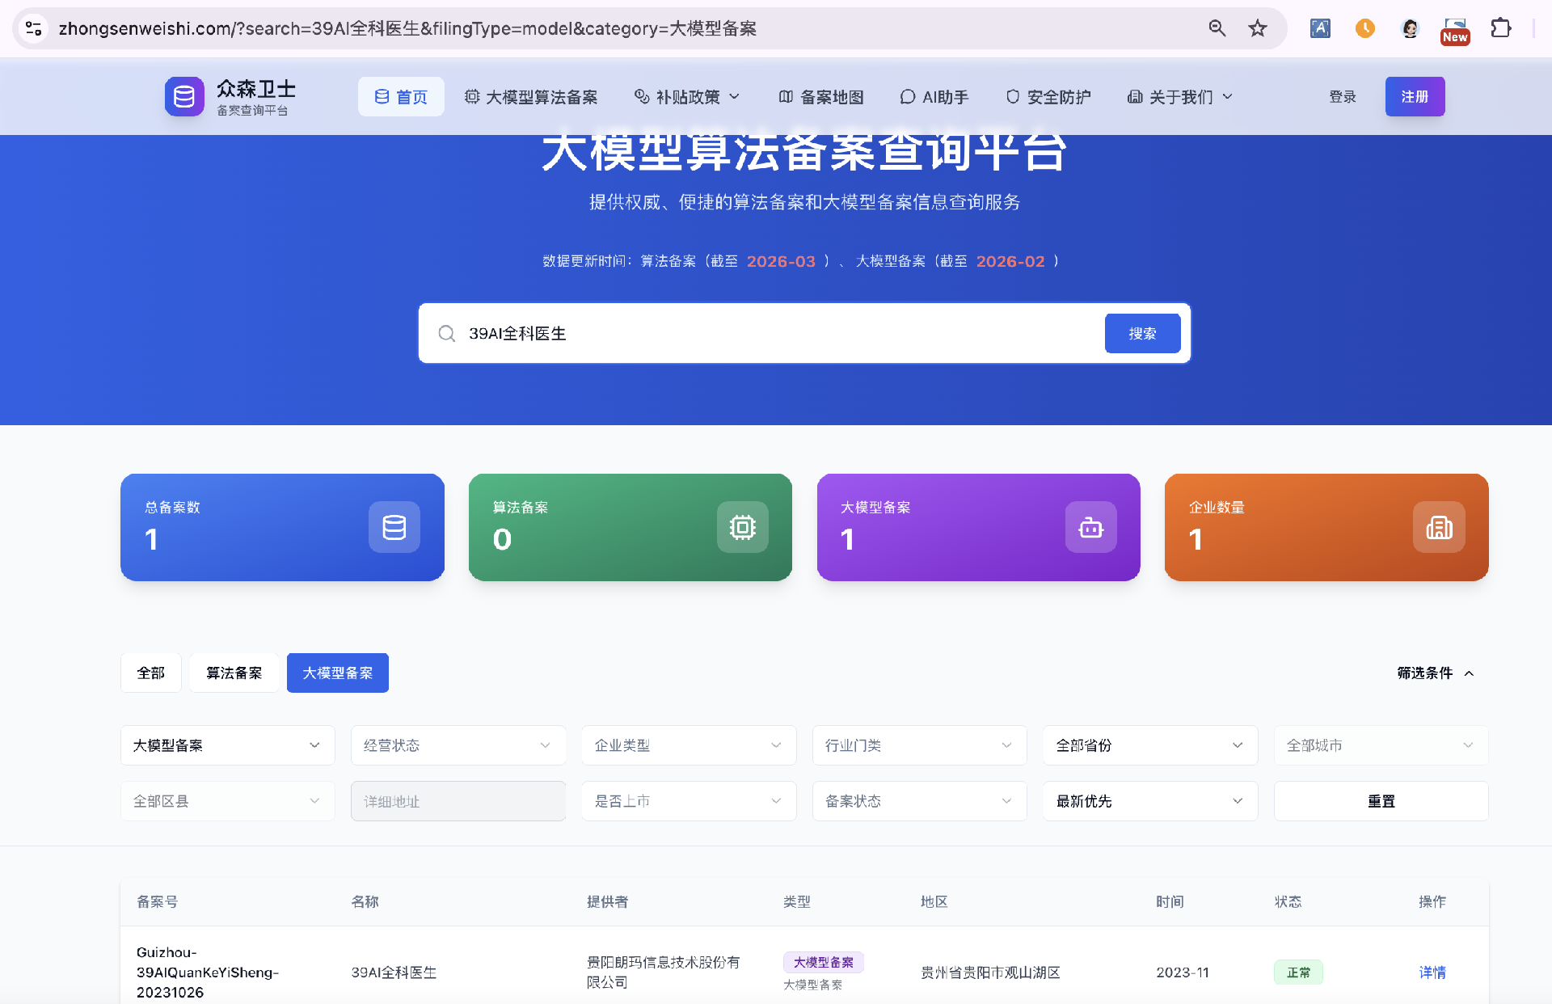Open 详情 for 39AI全科医生 row
The width and height of the screenshot is (1552, 1004).
pos(1432,972)
